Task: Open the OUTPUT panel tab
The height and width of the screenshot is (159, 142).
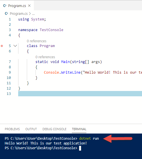Action: [x=31, y=129]
